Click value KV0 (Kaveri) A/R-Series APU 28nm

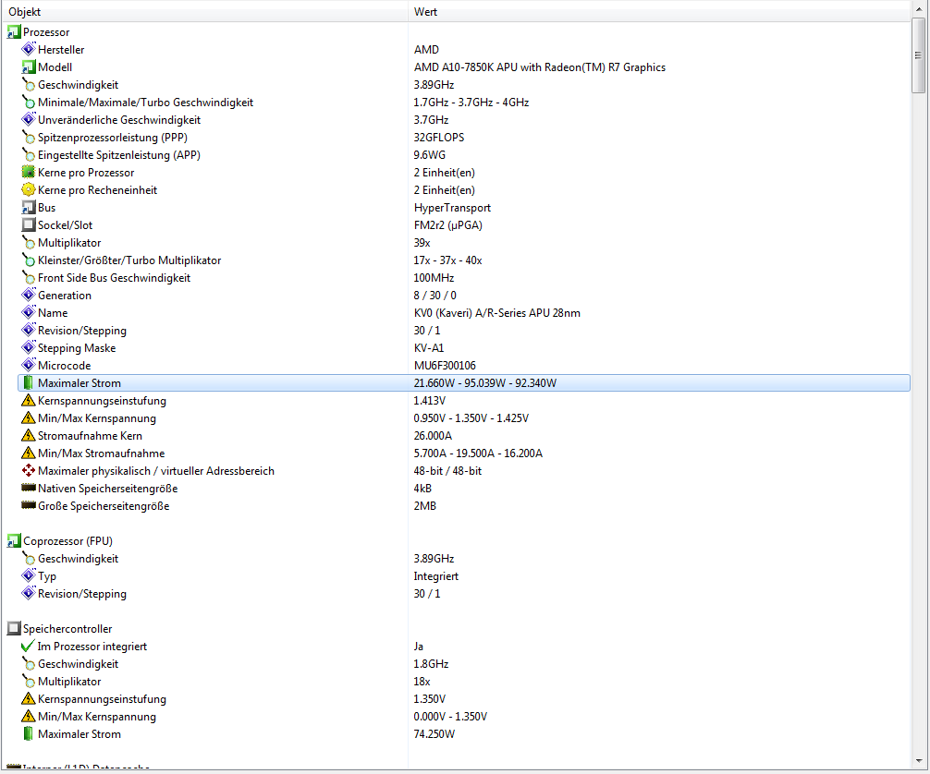point(497,313)
